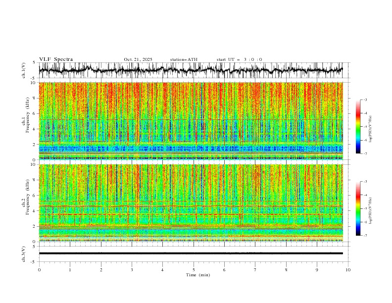Click the time axis tick label "0"

[x=39, y=270]
